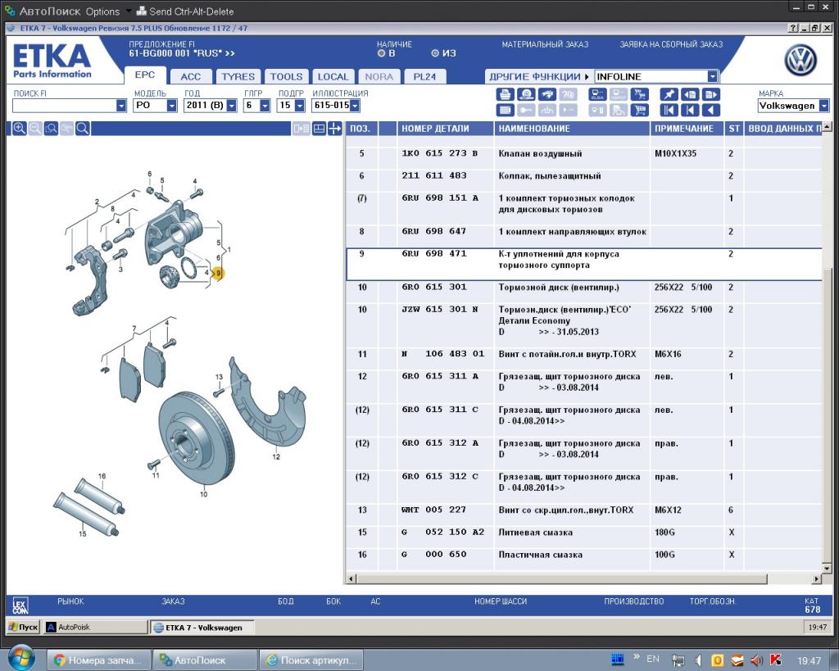Screen dimensions: 839x671
Task: Open the ГОД dropdown showing 2011 (B)
Action: coord(231,106)
